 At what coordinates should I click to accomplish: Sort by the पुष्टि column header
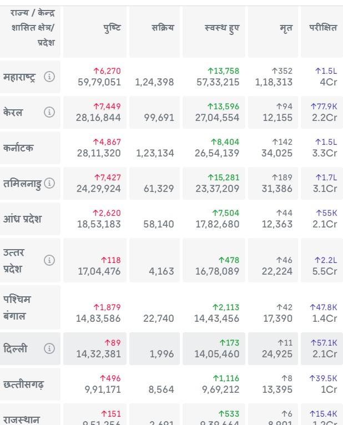pyautogui.click(x=112, y=28)
